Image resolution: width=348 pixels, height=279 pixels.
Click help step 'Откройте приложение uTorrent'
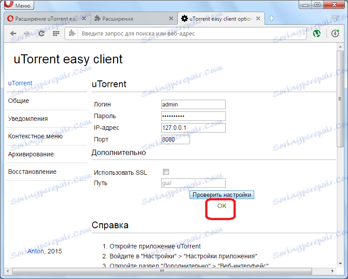click(155, 246)
